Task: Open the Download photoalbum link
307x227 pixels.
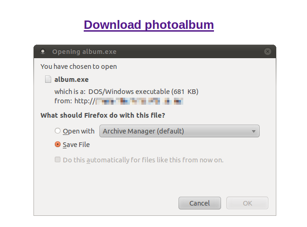Action: click(x=149, y=25)
